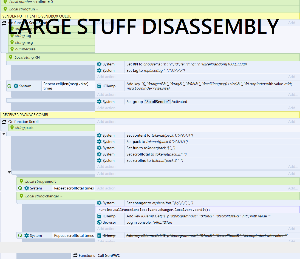This screenshot has width=300, height=259.
Task: Click function icon of 'On function Scroll'
Action: pyautogui.click(x=4, y=122)
